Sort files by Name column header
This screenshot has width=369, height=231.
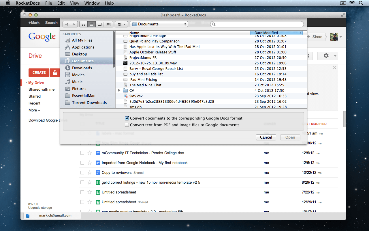(x=183, y=33)
